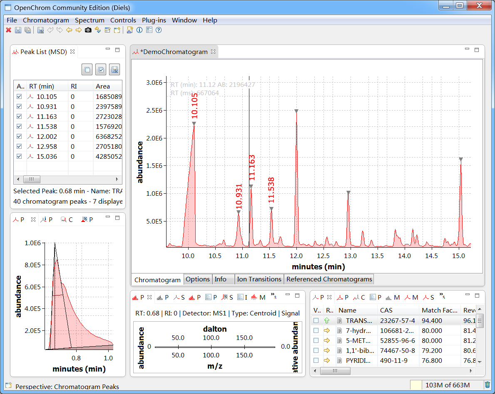Click the yellow-blue sync arrows toolbar icon
Screen dimensions: 495x394
98,30
